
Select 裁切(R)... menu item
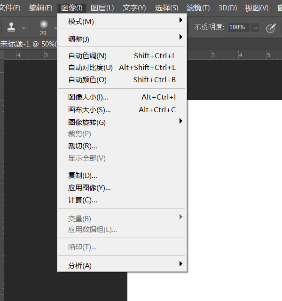click(x=122, y=146)
